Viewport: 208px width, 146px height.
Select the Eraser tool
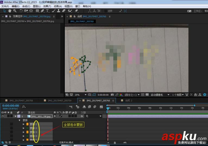point(64,11)
